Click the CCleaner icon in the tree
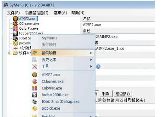 (15, 24)
